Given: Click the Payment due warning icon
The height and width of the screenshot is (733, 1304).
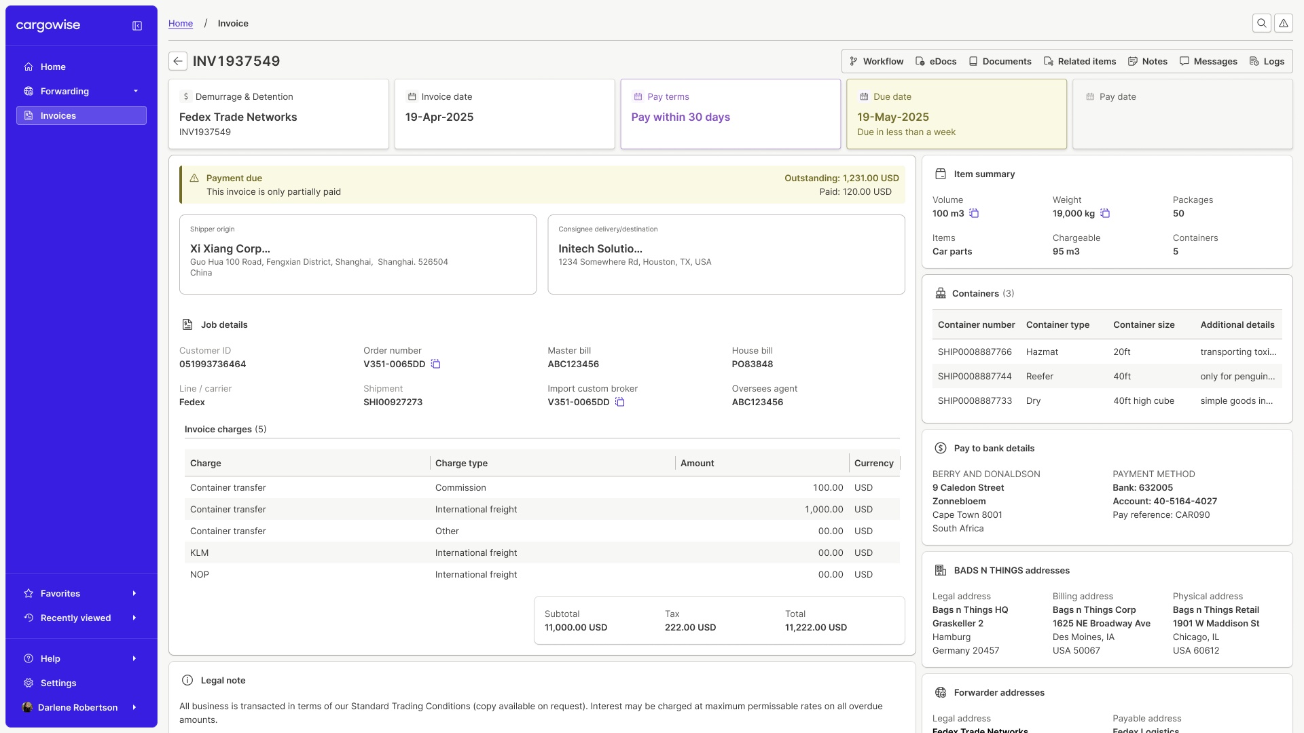Looking at the screenshot, I should [194, 178].
